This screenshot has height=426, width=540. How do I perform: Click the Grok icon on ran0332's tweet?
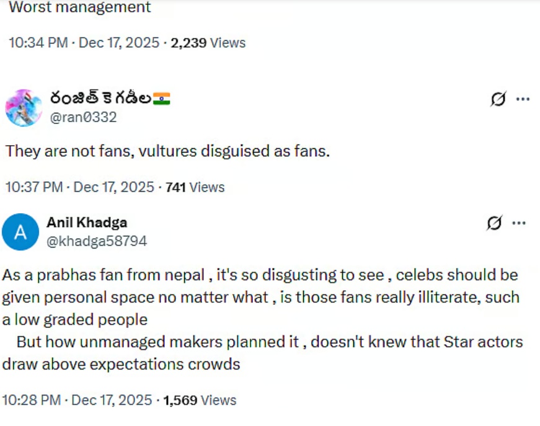[498, 99]
